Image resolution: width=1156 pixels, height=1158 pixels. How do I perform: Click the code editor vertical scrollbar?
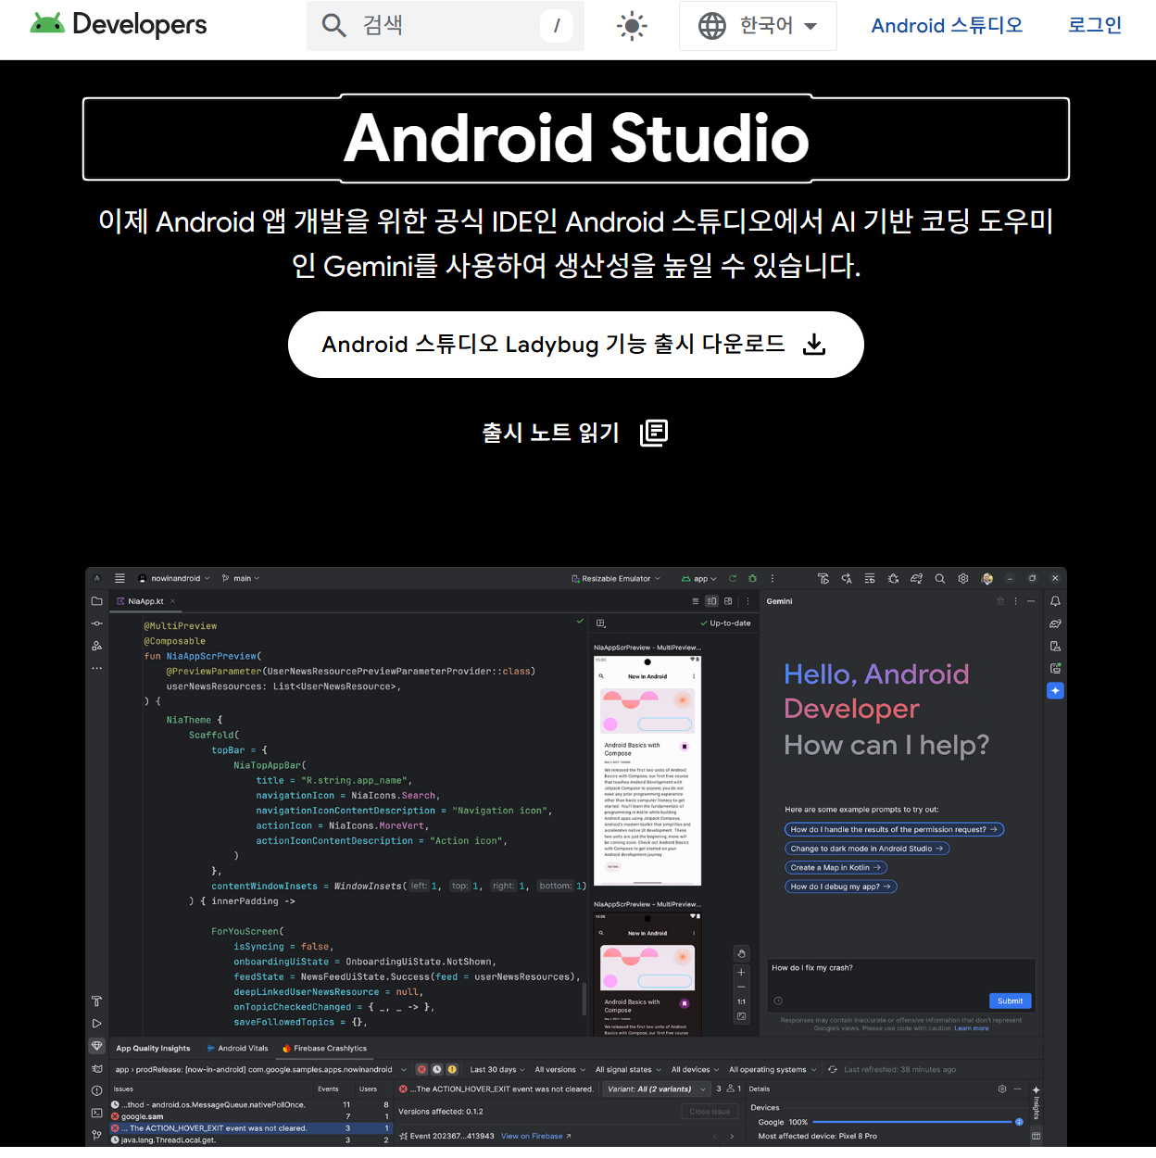pyautogui.click(x=584, y=1000)
